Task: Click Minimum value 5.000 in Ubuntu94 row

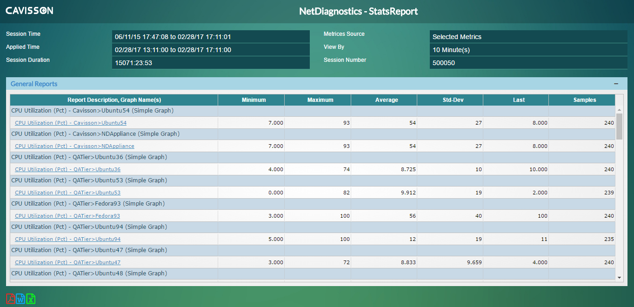Action: (276, 239)
